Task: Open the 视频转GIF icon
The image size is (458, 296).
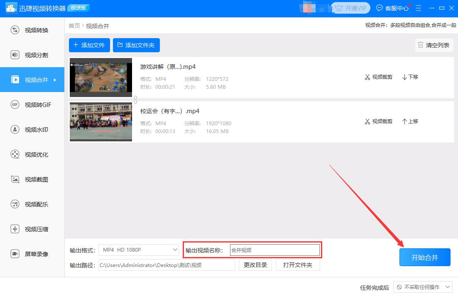Action: (15, 104)
